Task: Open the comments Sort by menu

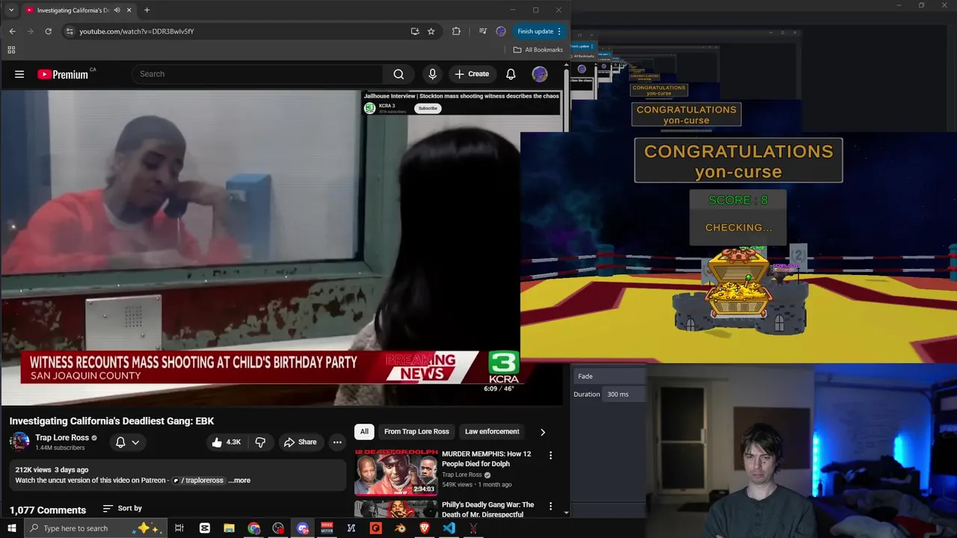Action: tap(123, 508)
